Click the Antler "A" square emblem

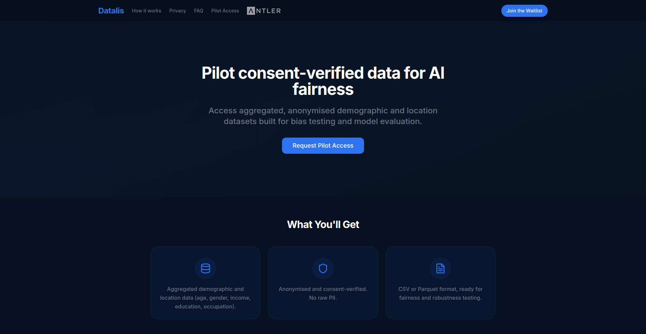[251, 11]
